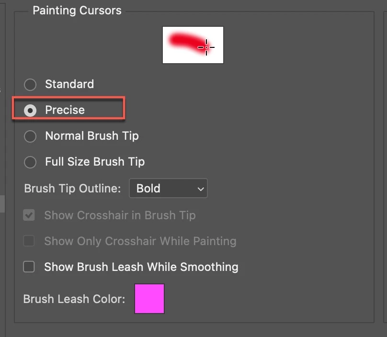387x337 pixels.
Task: Toggle Show Crosshair in Brush Tip checkbox
Action: tap(29, 215)
